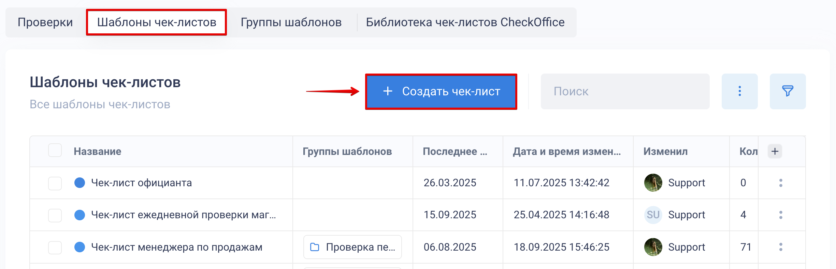Focus the Поиск search field
The height and width of the screenshot is (269, 836).
click(x=625, y=91)
